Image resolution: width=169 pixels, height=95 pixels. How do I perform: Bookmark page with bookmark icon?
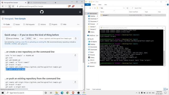tap(13, 6)
